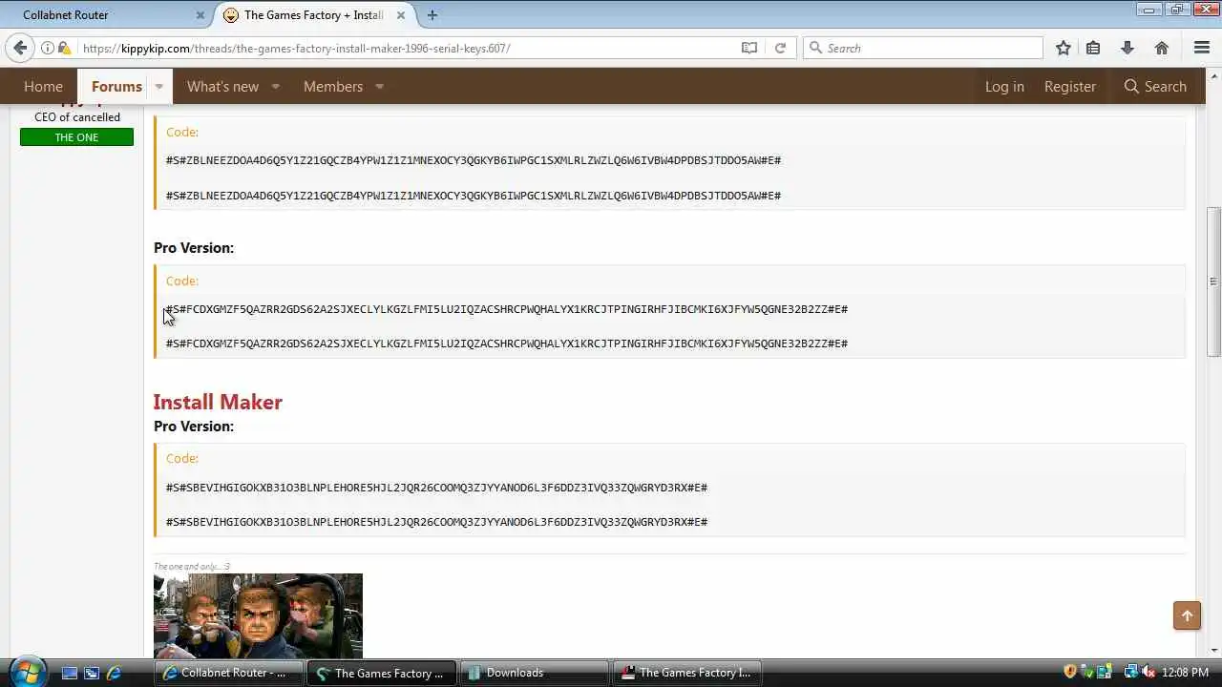Open Home in forum navigation
Screen dimensions: 1222x687
click(43, 86)
